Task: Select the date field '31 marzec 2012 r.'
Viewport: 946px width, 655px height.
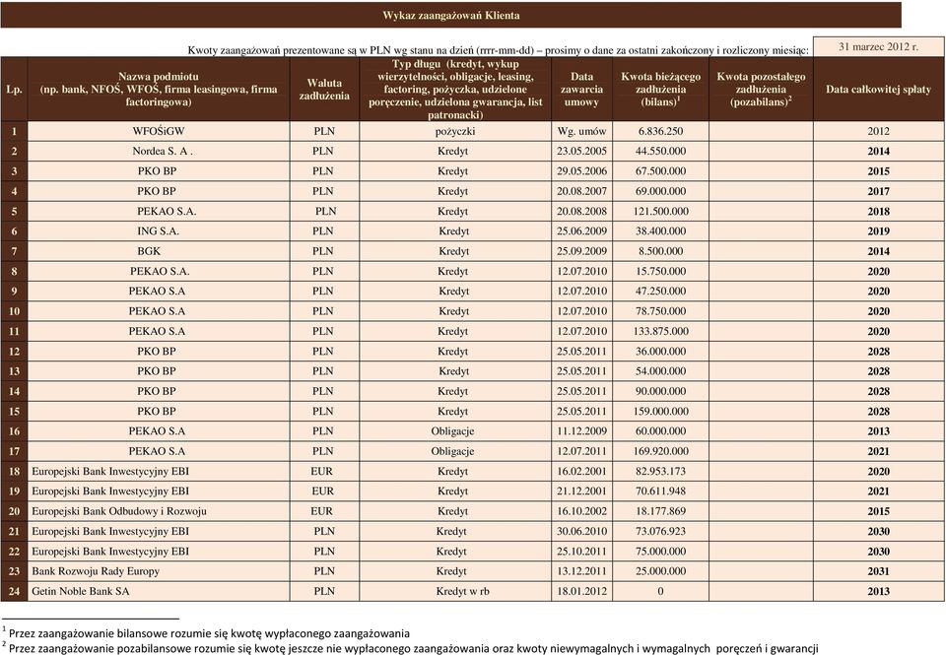Action: coord(878,47)
